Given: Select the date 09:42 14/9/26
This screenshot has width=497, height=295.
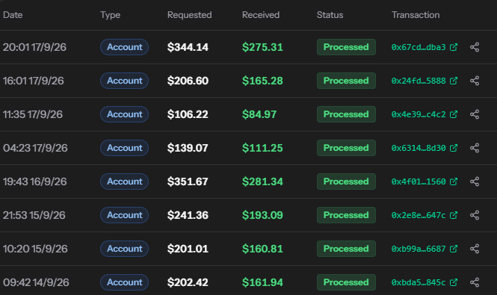Looking at the screenshot, I should [x=36, y=282].
